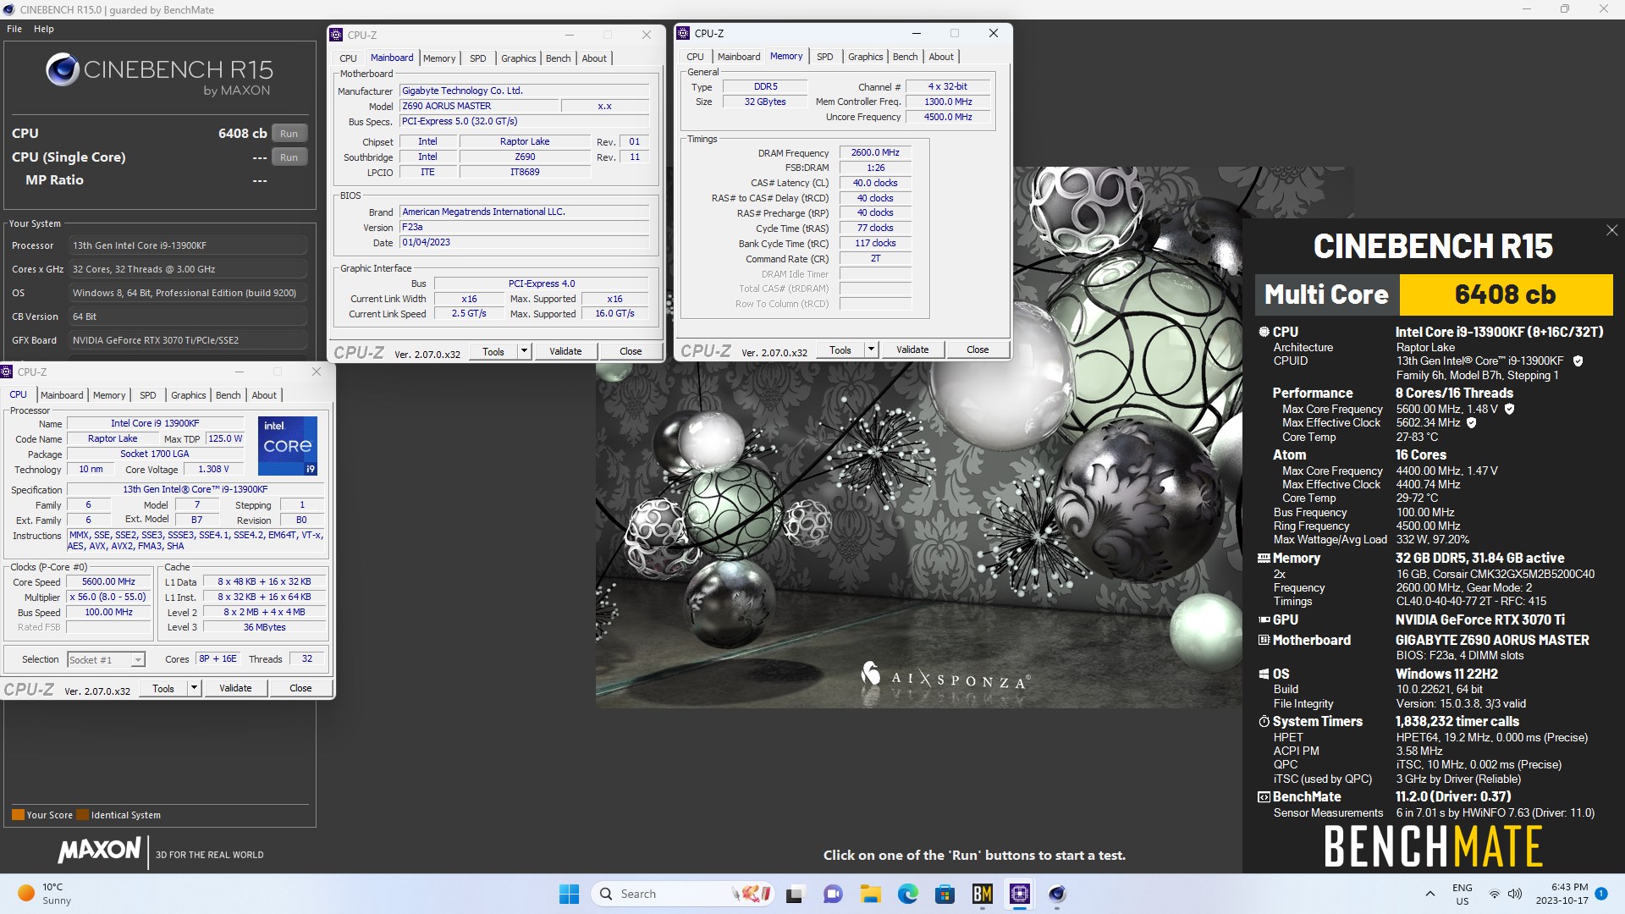Click the shield next to Max Effective Clock
Image resolution: width=1625 pixels, height=914 pixels.
(x=1471, y=422)
